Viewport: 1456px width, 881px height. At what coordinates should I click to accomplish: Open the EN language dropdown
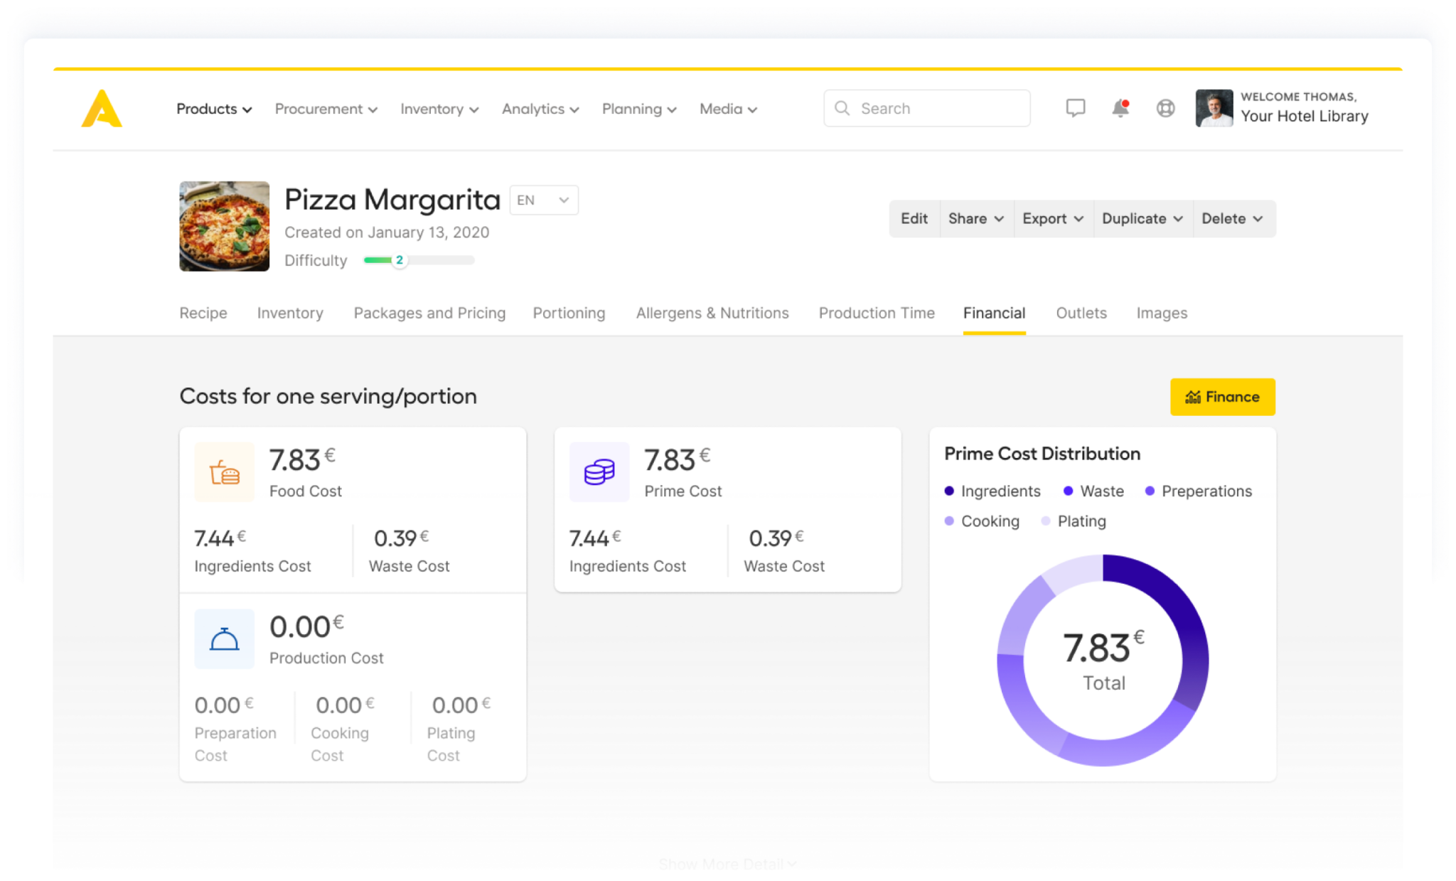click(543, 200)
